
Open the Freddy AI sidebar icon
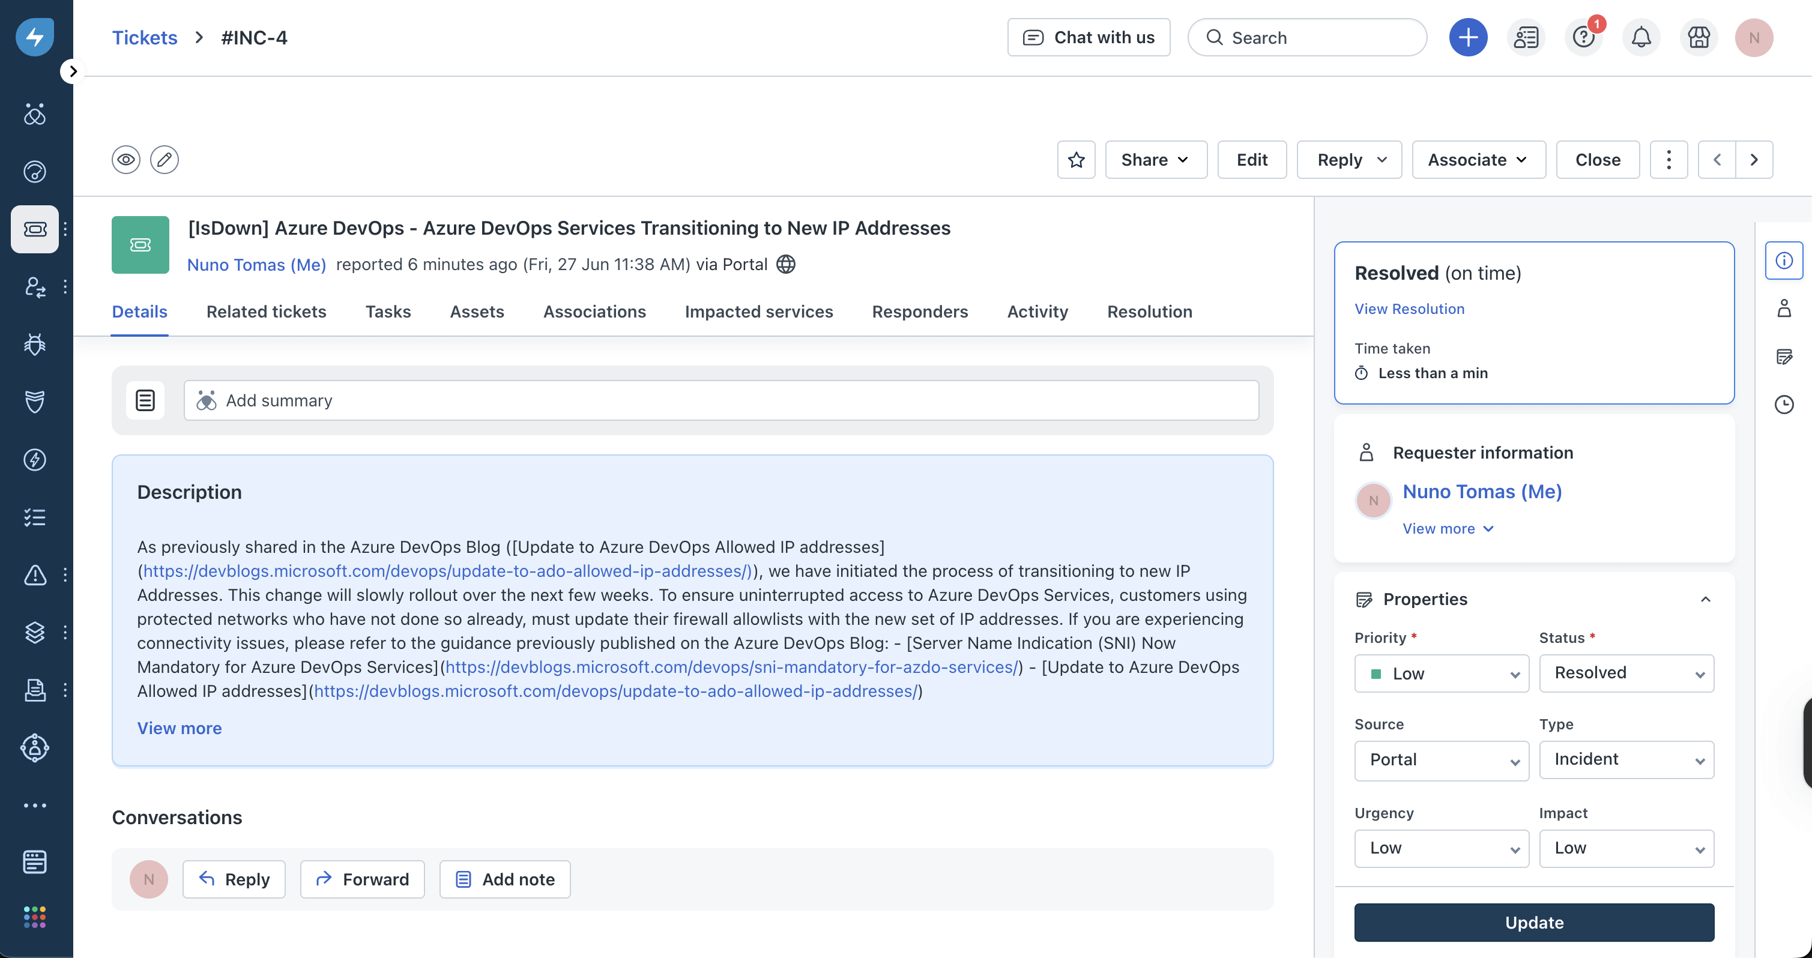coord(34,114)
